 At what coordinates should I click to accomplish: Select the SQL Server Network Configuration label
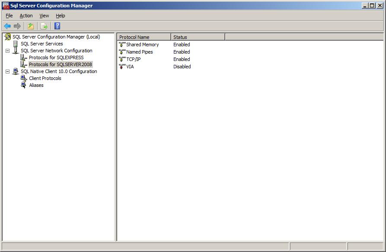pyautogui.click(x=57, y=51)
